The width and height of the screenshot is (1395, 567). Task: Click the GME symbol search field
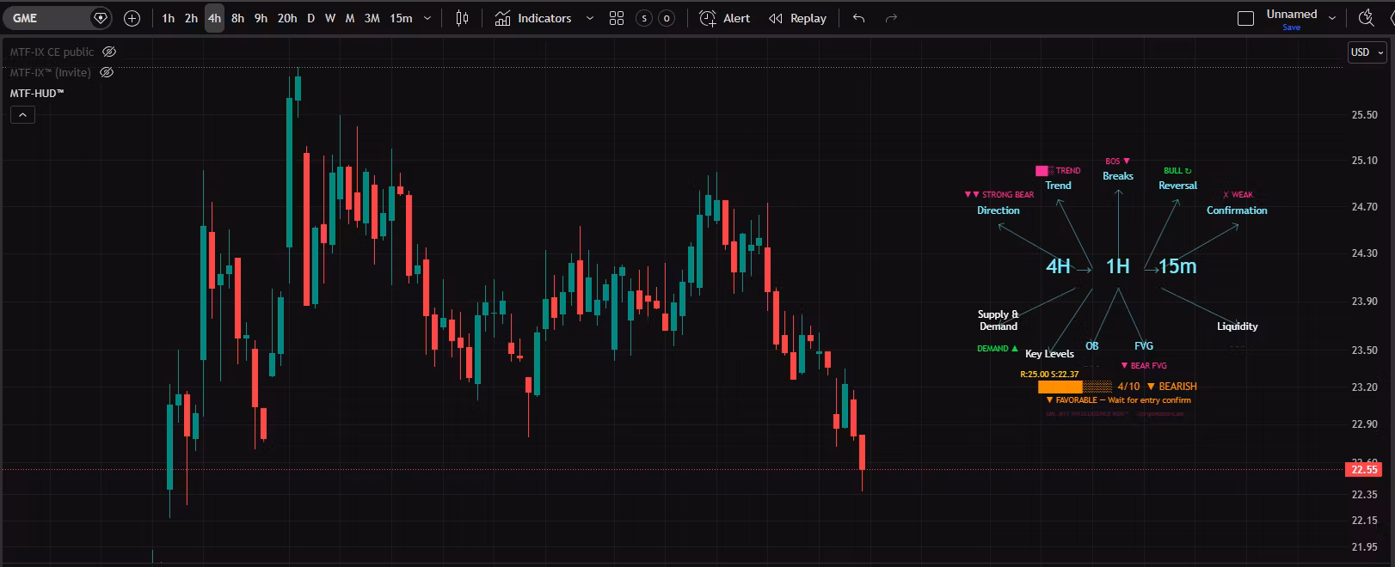click(x=47, y=18)
